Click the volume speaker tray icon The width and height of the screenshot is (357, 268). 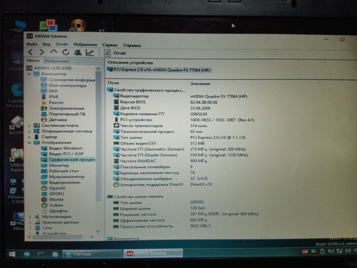click(348, 251)
